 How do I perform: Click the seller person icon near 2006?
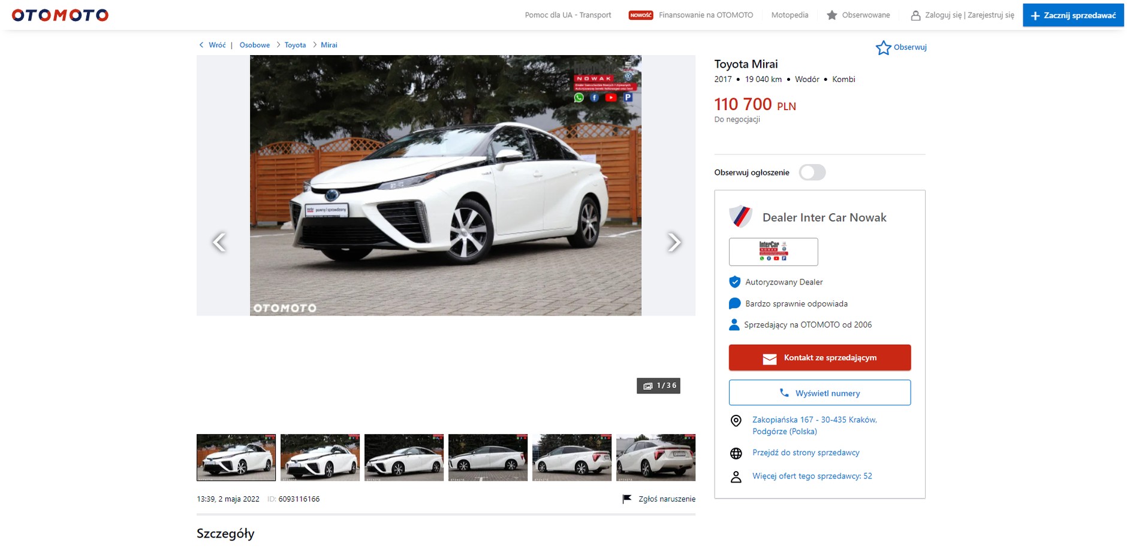coord(734,324)
